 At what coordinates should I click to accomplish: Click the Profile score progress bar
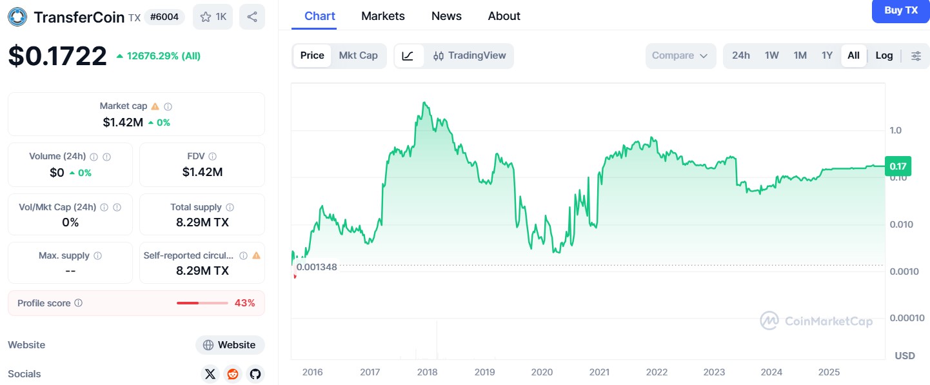201,302
